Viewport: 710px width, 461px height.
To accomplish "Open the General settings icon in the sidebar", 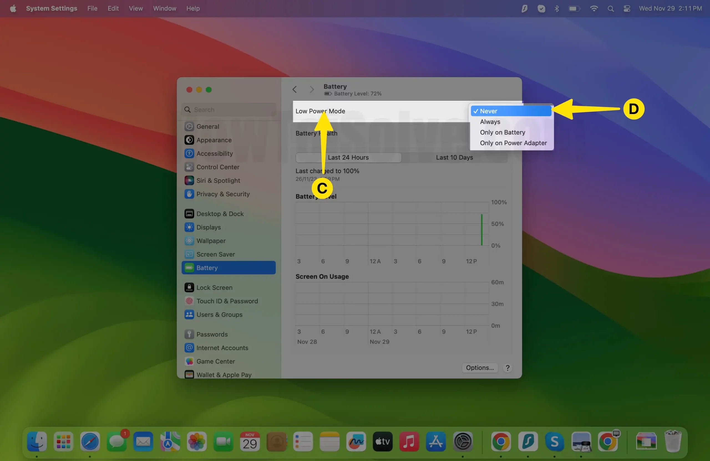I will (x=189, y=127).
